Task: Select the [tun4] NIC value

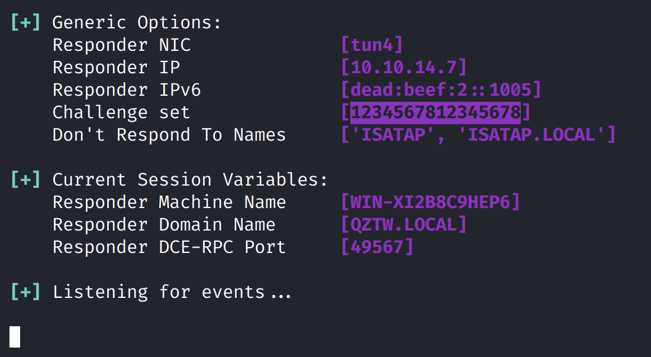Action: coord(372,45)
